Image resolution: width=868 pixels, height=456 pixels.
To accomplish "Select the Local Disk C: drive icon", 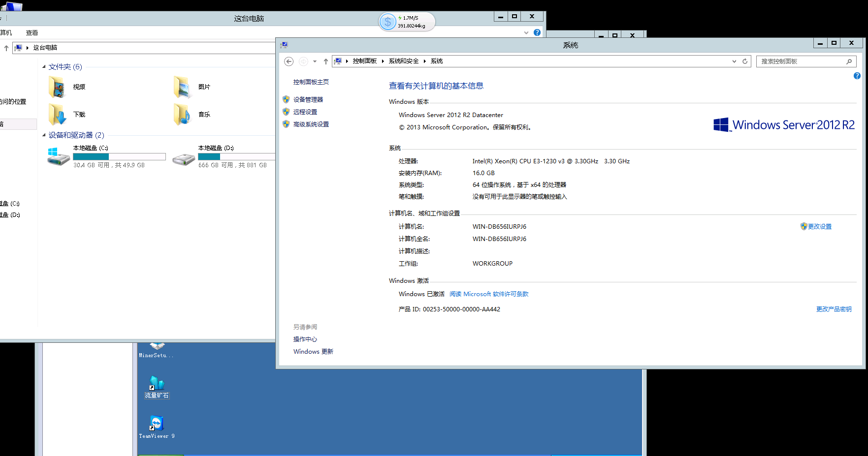I will pyautogui.click(x=58, y=156).
